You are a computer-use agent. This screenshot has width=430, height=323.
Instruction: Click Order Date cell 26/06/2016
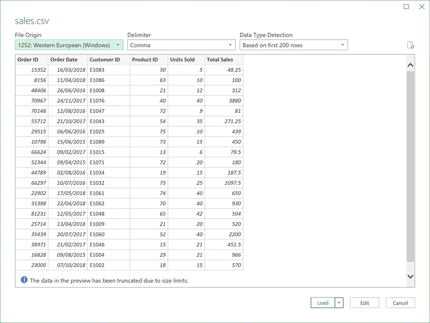point(67,90)
